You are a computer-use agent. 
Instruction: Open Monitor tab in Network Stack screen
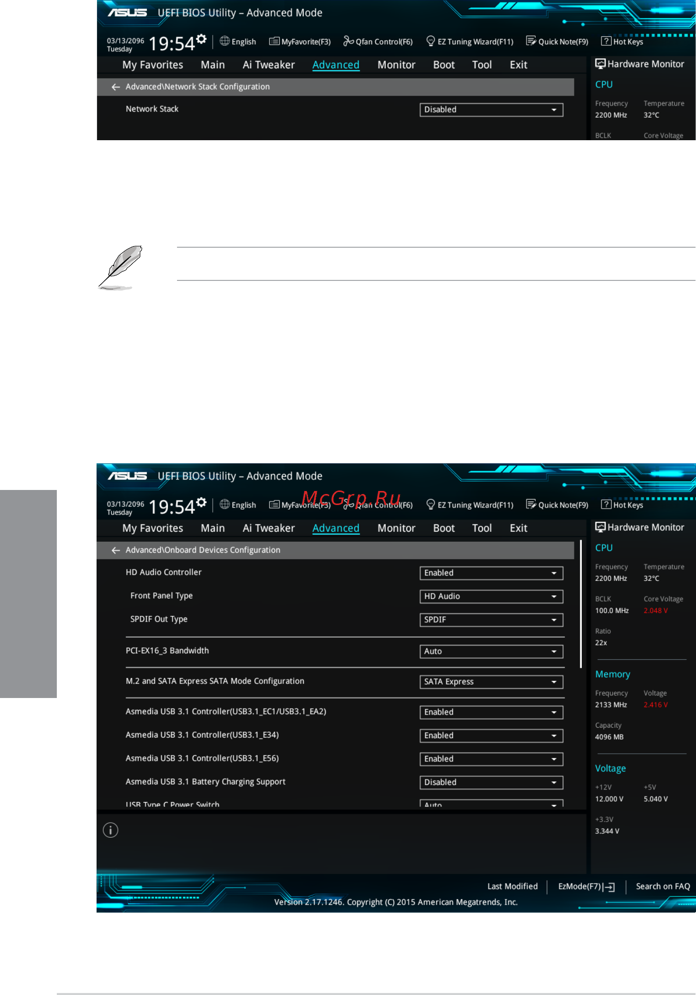coord(396,65)
